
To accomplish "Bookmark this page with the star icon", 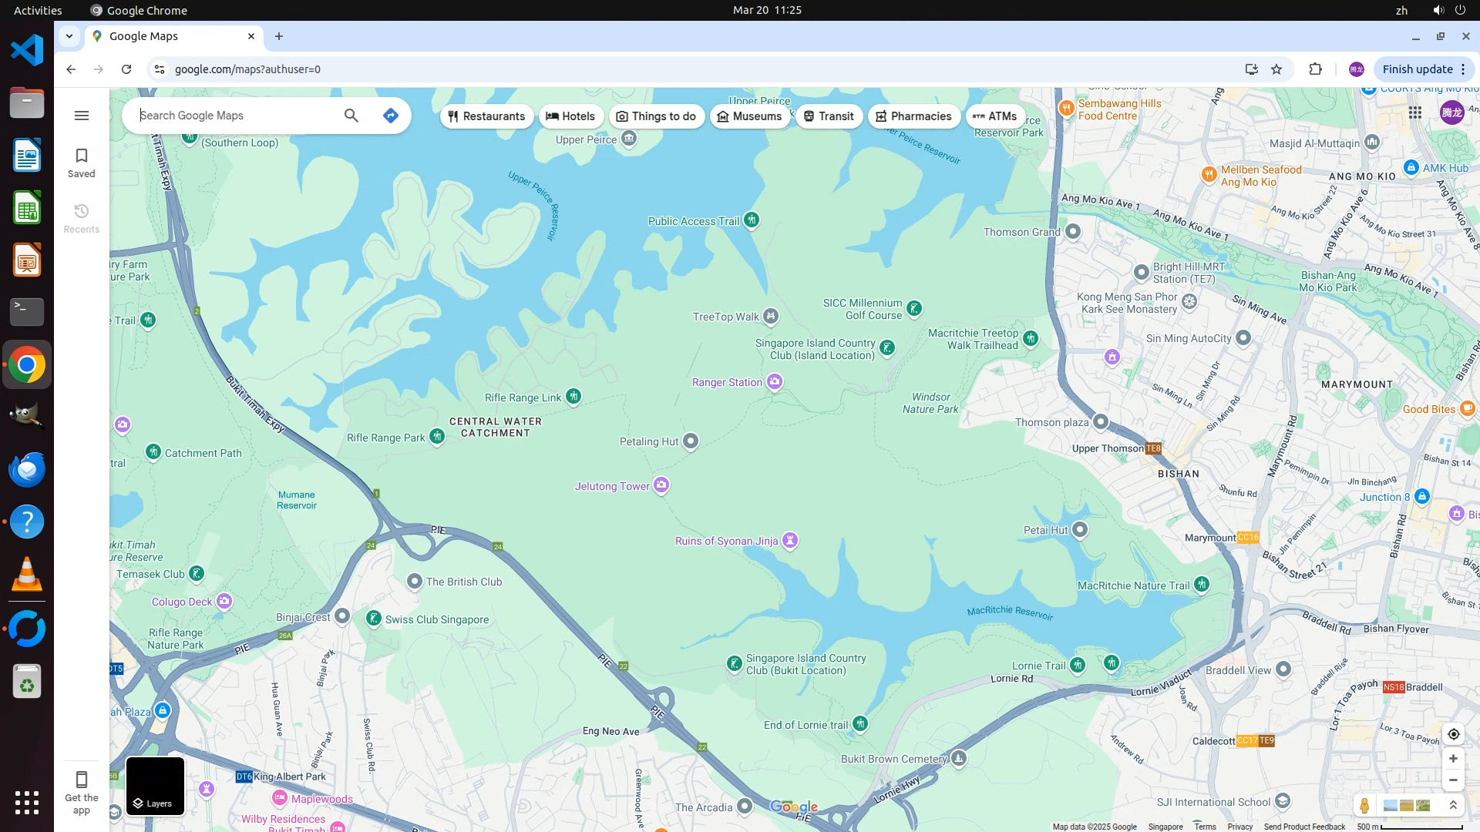I will [x=1276, y=69].
